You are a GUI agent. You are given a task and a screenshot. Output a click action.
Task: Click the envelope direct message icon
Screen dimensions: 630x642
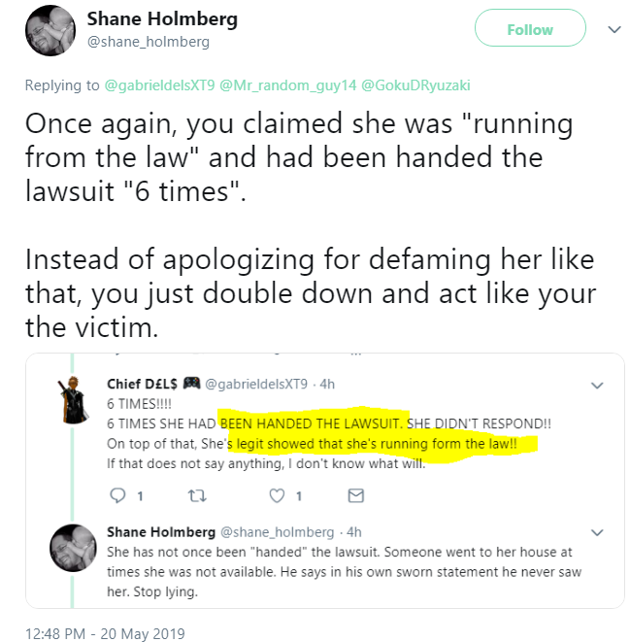point(355,495)
